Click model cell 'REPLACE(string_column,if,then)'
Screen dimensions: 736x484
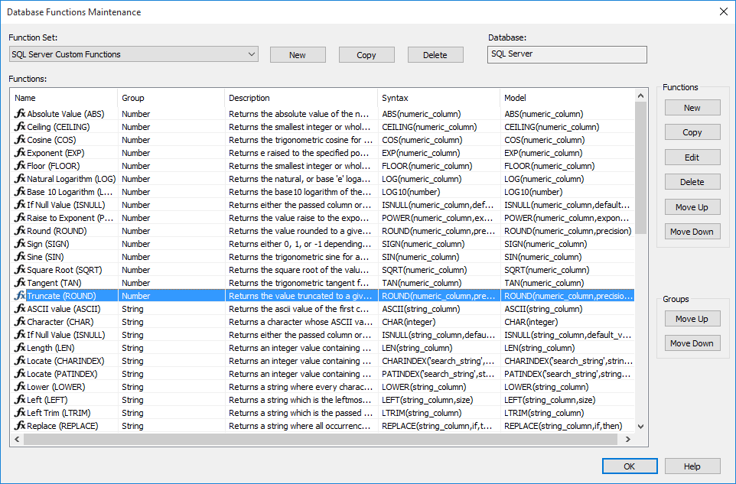(x=563, y=426)
